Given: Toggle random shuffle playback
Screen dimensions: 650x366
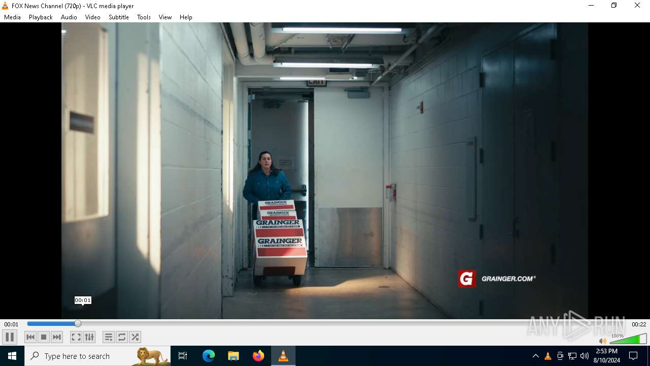Looking at the screenshot, I should coord(135,337).
